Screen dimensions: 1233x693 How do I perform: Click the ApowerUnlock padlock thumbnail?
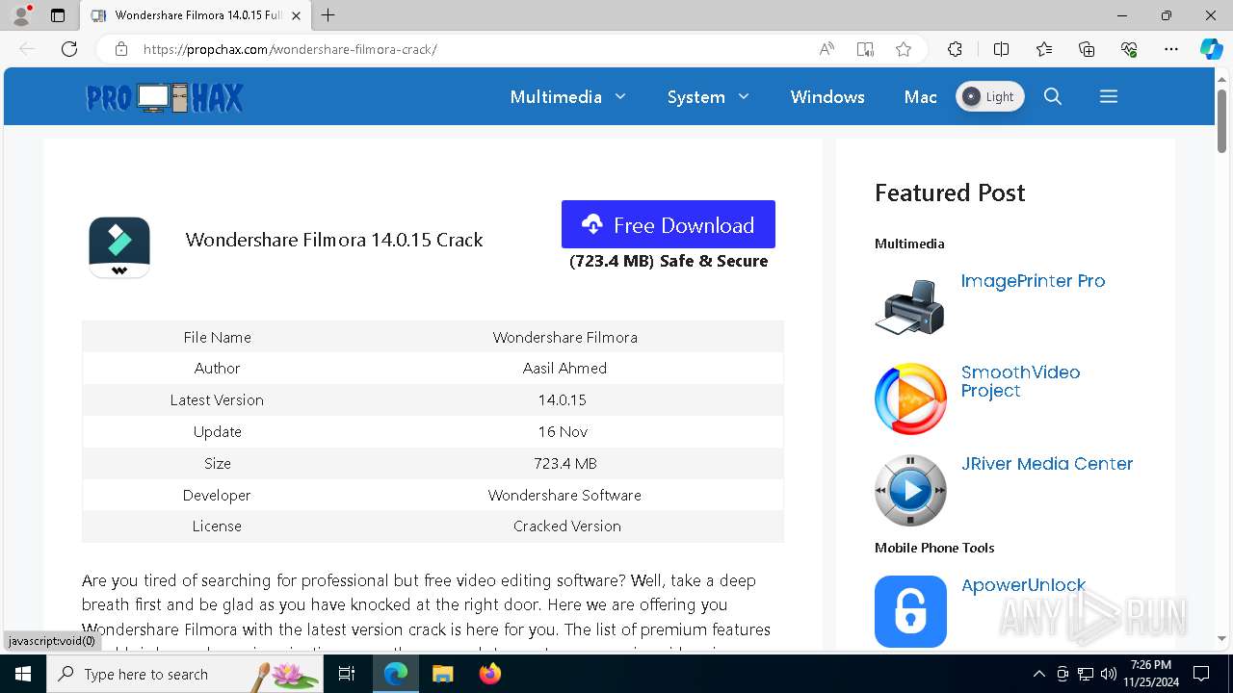910,611
